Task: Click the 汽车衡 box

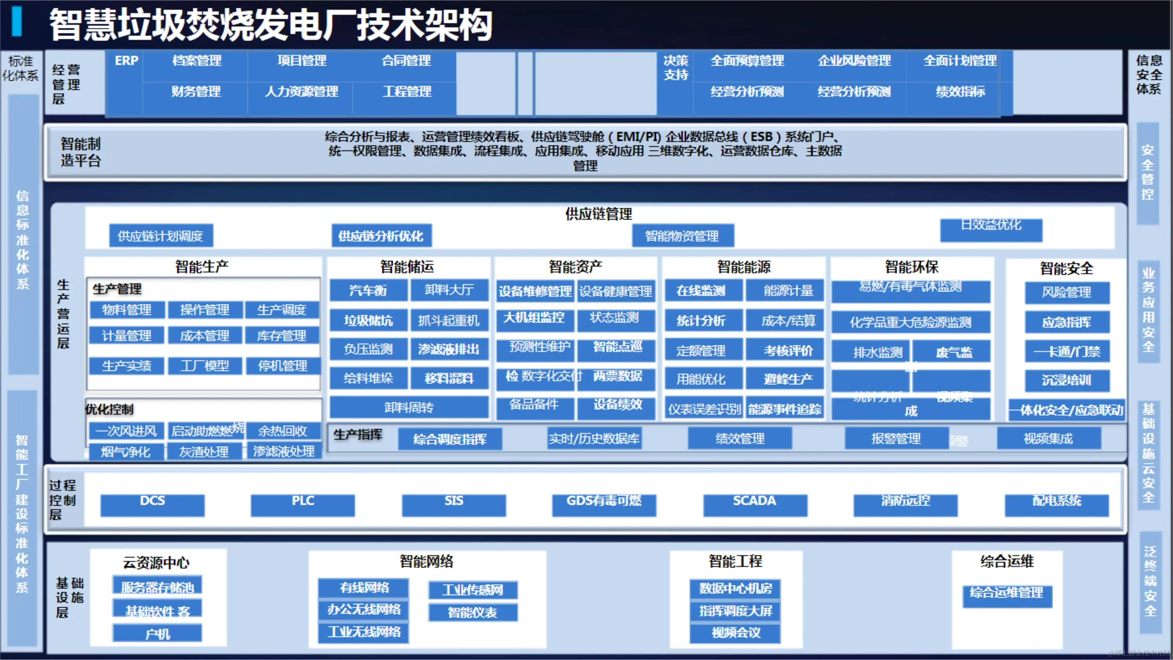Action: [368, 290]
